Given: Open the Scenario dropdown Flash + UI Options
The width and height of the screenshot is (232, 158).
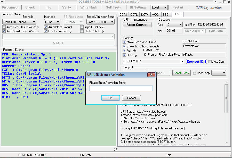Looking at the screenshot, I should click(19, 22).
